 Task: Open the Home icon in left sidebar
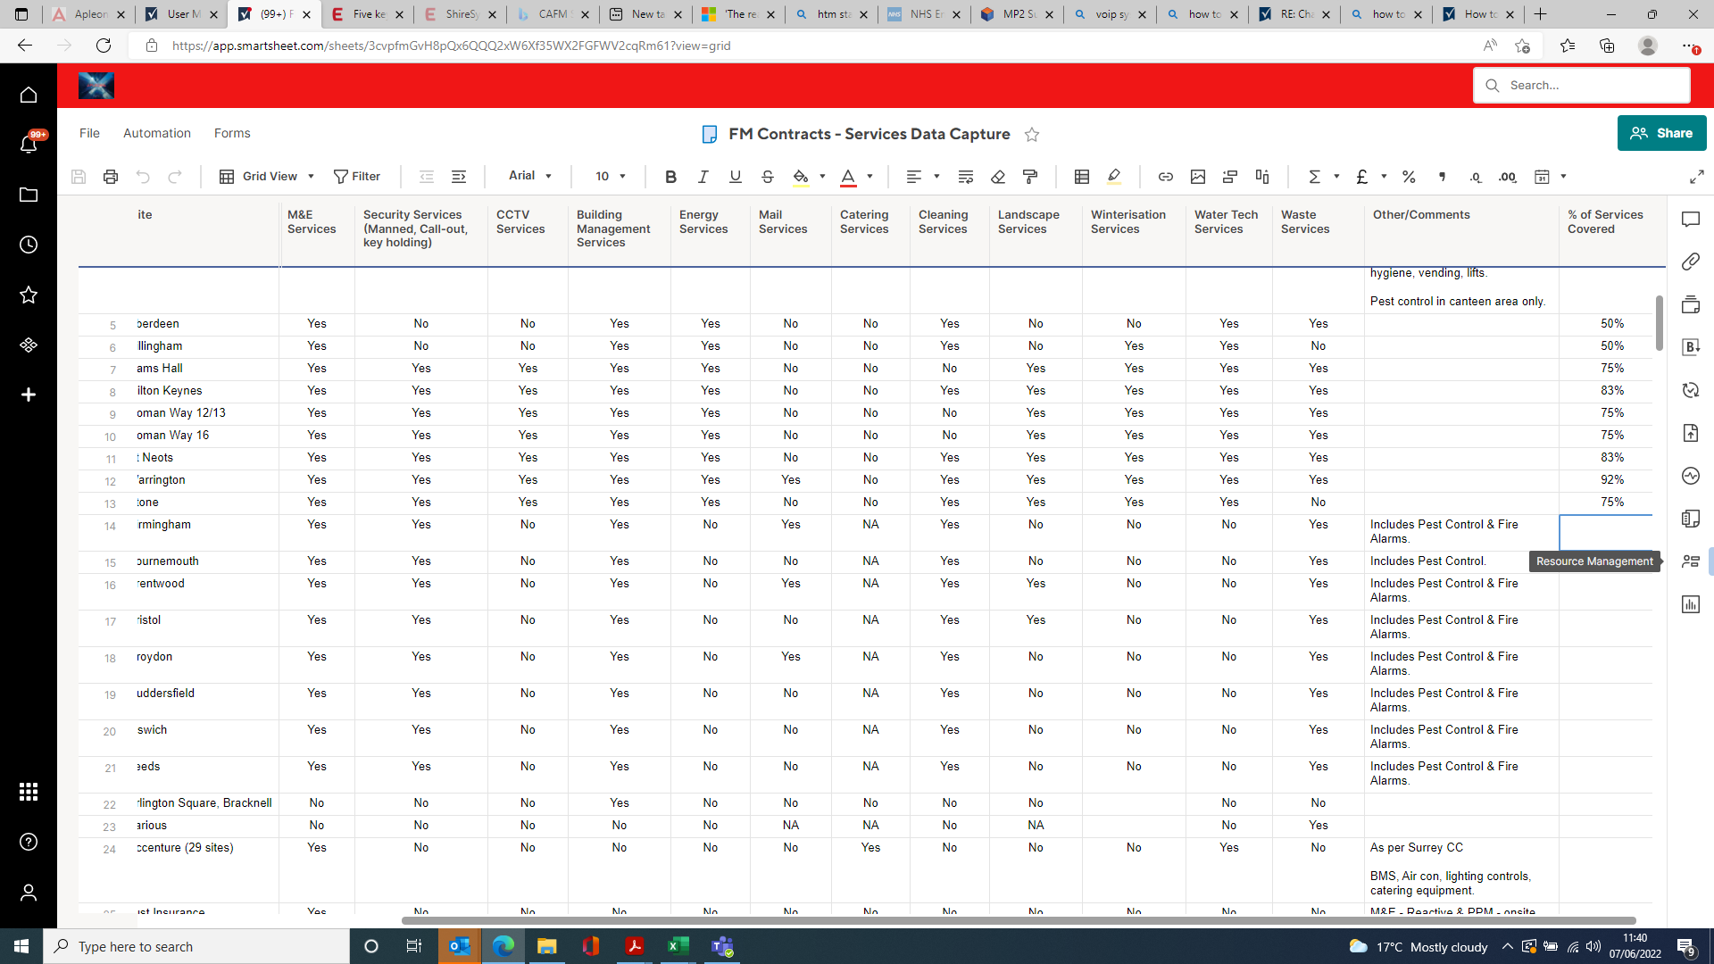[x=29, y=95]
